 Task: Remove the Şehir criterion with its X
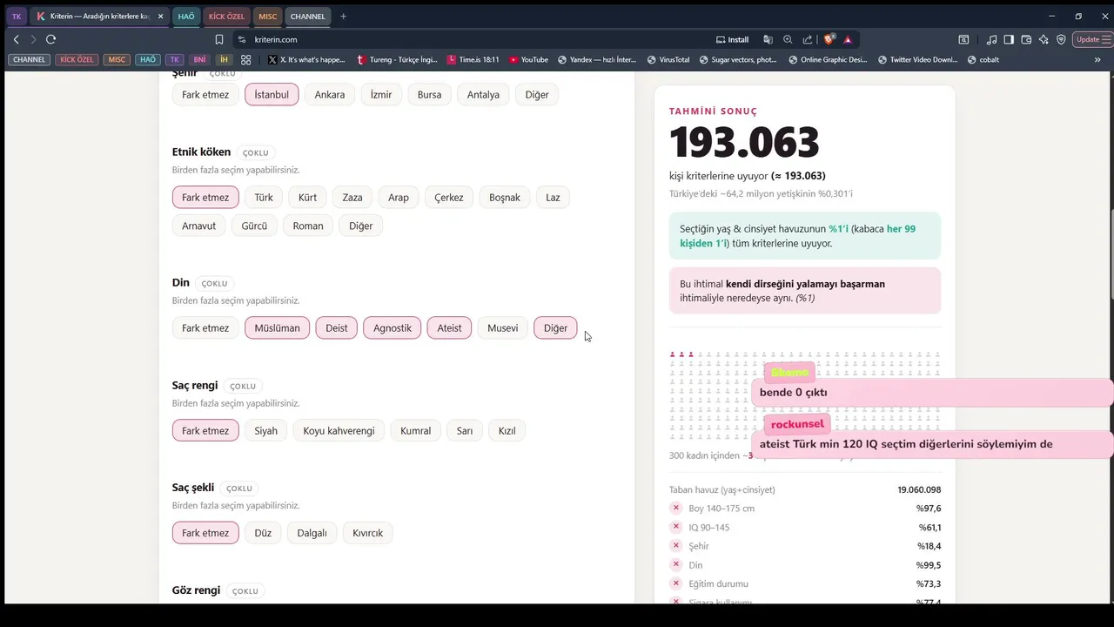click(x=676, y=546)
